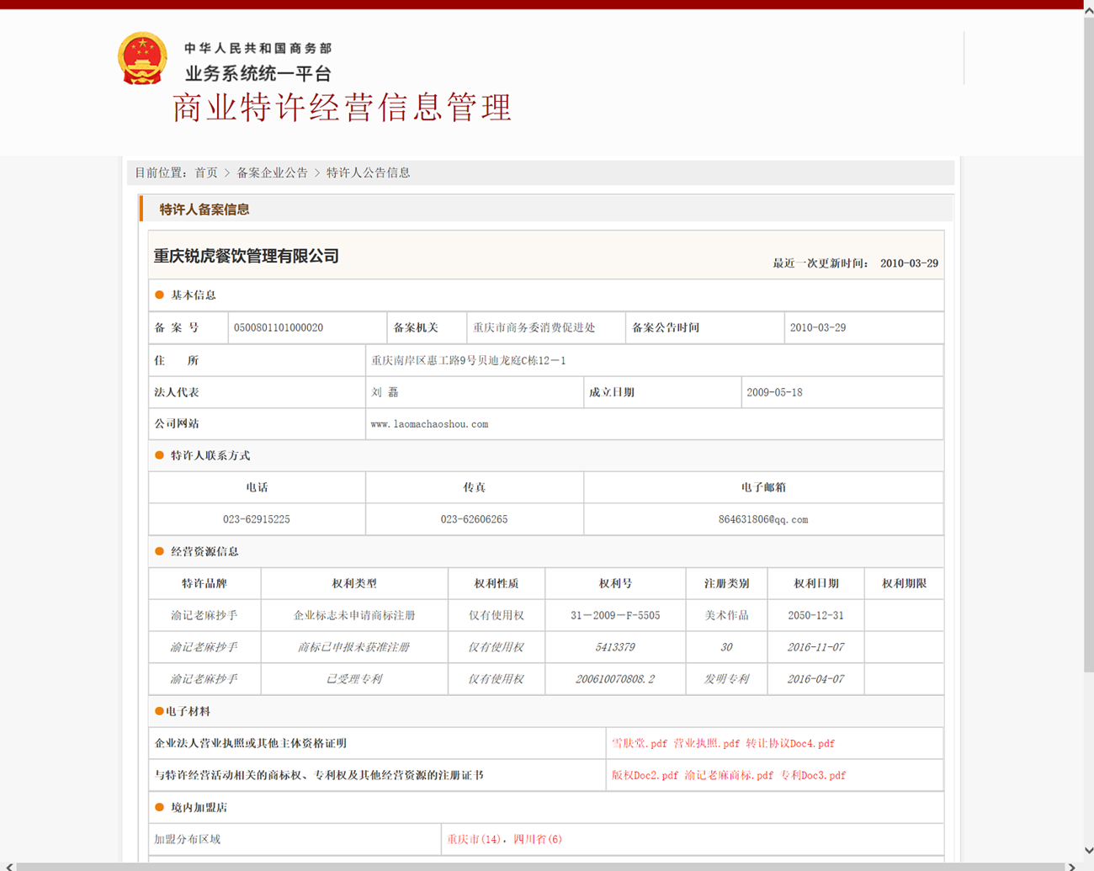
Task: Click the orange bullet beside 基本信息
Action: tap(158, 295)
